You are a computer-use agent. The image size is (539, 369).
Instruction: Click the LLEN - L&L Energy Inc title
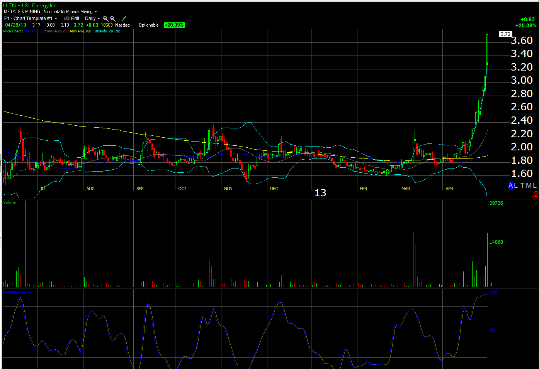[x=30, y=5]
